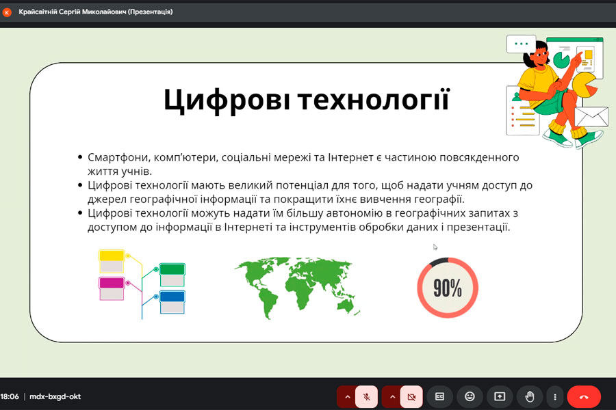Open the three-dot more options menu
The width and height of the screenshot is (616, 410).
[555, 396]
